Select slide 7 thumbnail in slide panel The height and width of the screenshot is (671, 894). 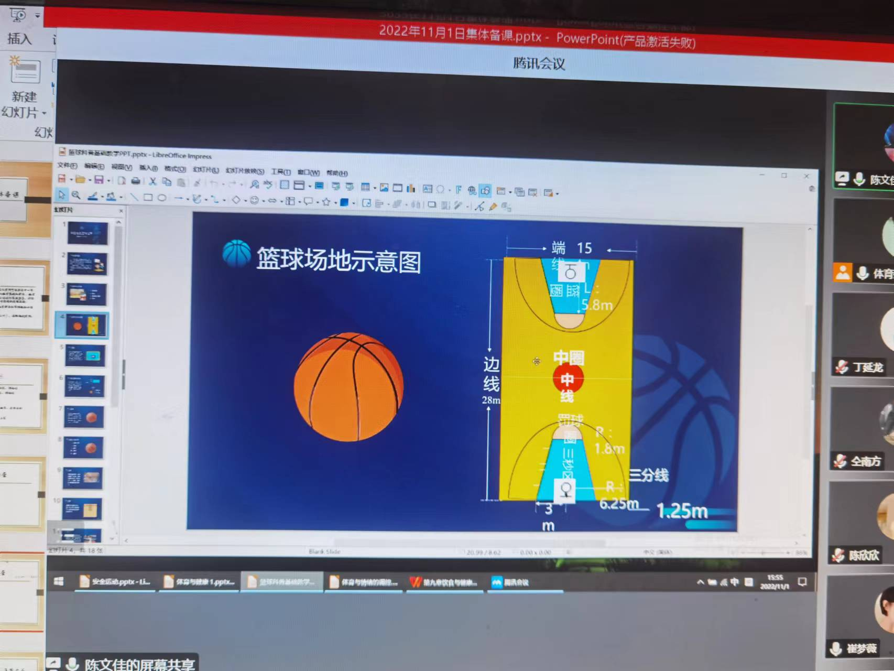[84, 417]
